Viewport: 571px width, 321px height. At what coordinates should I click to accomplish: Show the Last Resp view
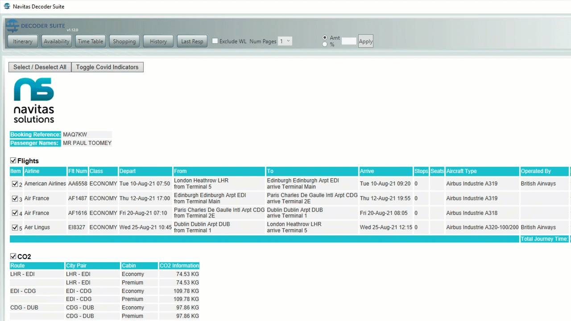(x=192, y=41)
